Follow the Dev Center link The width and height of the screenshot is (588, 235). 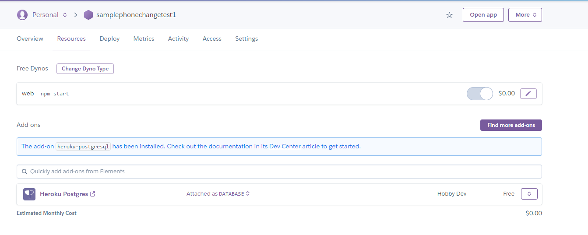(x=285, y=146)
